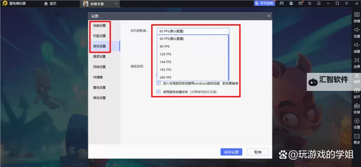Screen dimensions: 361x167
Task: Click the 雷电模拟器 logo icon
Action: (5, 3)
